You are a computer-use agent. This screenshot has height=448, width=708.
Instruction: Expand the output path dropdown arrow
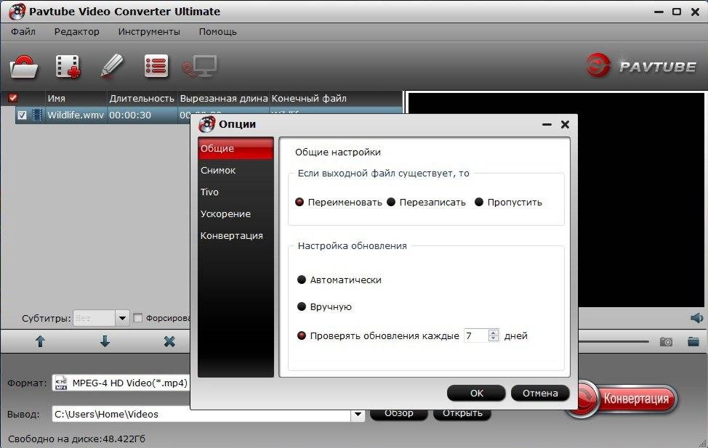point(358,414)
